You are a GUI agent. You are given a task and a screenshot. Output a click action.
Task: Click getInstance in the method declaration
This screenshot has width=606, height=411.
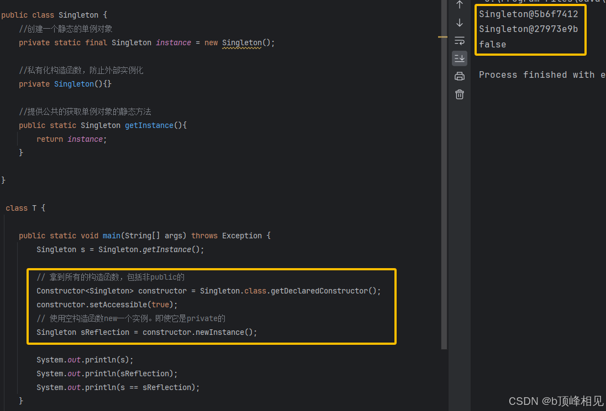coord(149,125)
